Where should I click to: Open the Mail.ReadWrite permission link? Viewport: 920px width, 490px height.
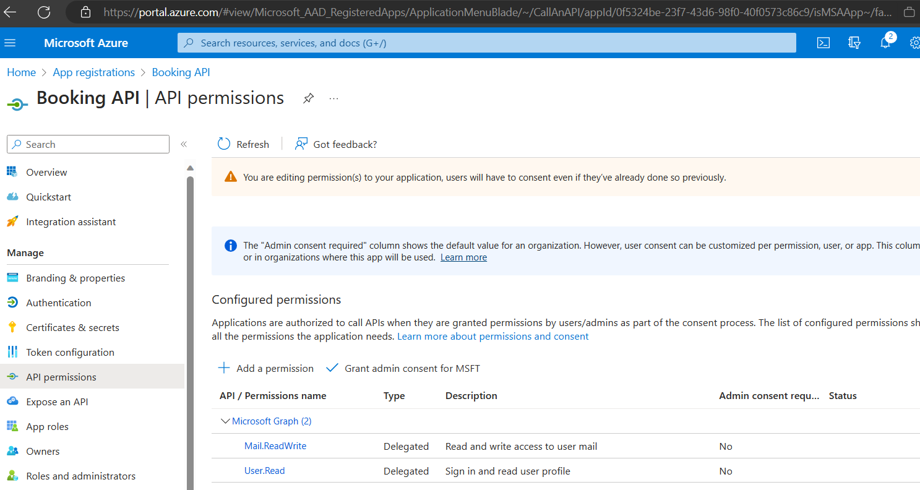point(275,445)
